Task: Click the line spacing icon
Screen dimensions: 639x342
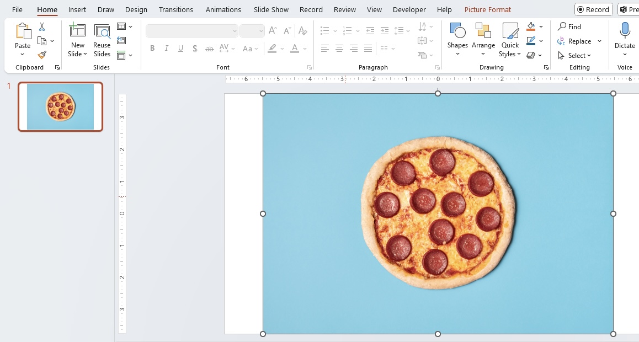Action: (x=400, y=30)
